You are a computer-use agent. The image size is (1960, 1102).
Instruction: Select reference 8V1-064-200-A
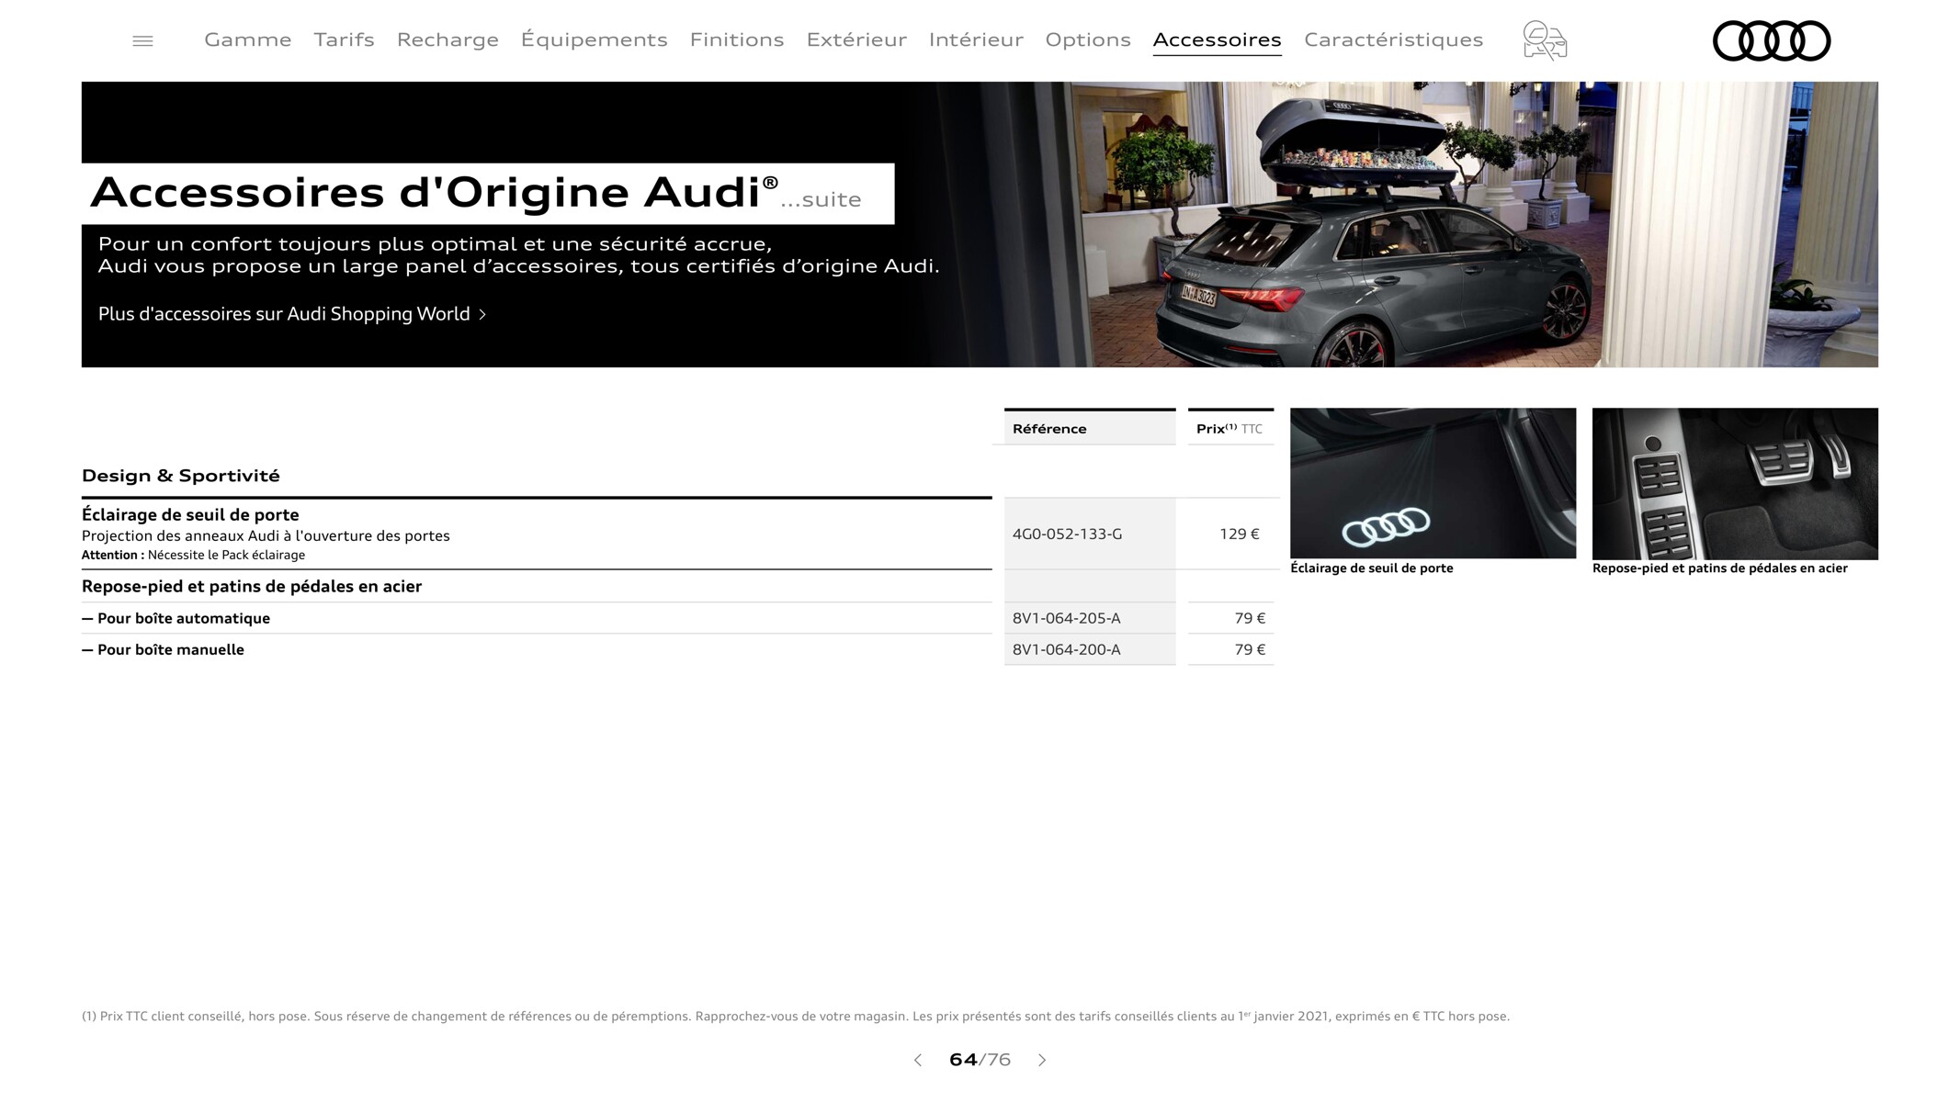1066,649
